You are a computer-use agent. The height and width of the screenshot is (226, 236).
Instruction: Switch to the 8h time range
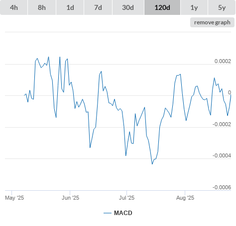tap(42, 7)
